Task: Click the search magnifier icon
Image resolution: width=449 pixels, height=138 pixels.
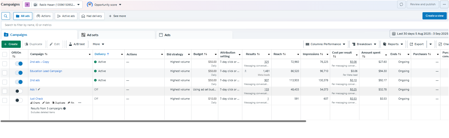Action: pyautogui.click(x=6, y=16)
